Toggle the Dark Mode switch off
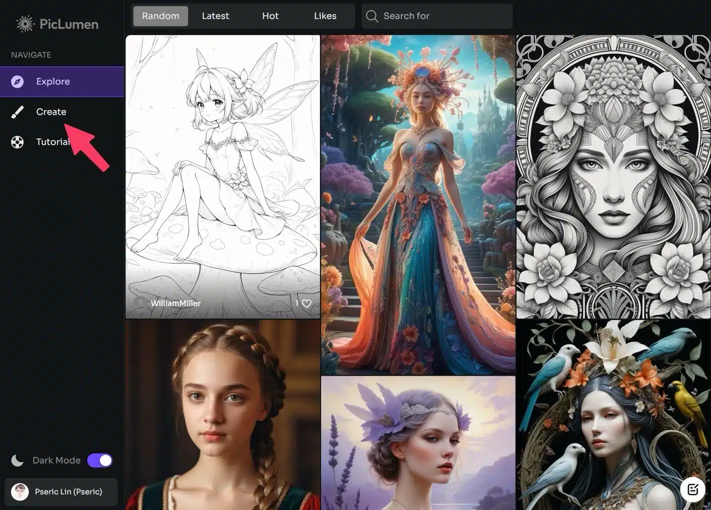 (100, 461)
